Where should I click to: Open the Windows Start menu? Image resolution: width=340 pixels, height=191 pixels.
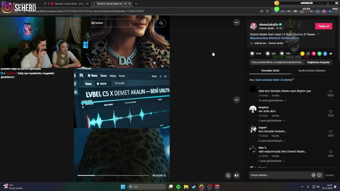(x=123, y=187)
